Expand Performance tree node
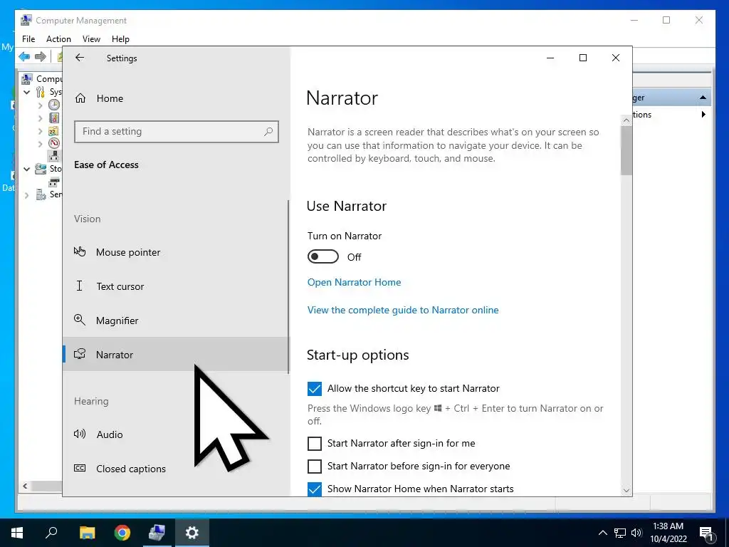The height and width of the screenshot is (547, 729). (x=40, y=144)
